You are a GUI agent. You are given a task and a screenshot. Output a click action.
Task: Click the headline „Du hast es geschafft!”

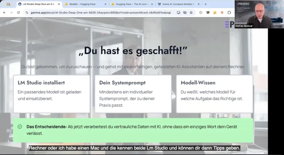click(133, 51)
